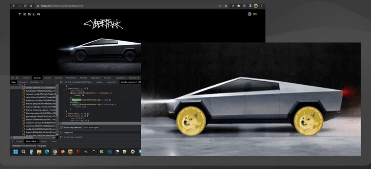
Task: Reload the Tesla page
Action: pos(25,6)
